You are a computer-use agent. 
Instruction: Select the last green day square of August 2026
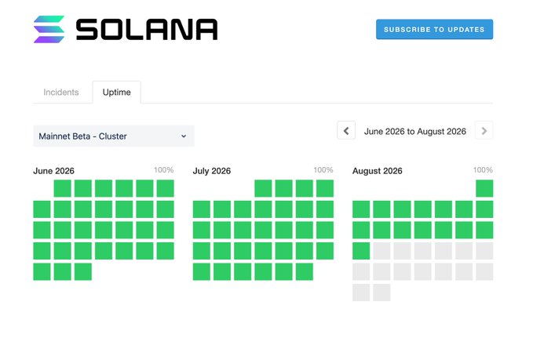click(x=361, y=251)
